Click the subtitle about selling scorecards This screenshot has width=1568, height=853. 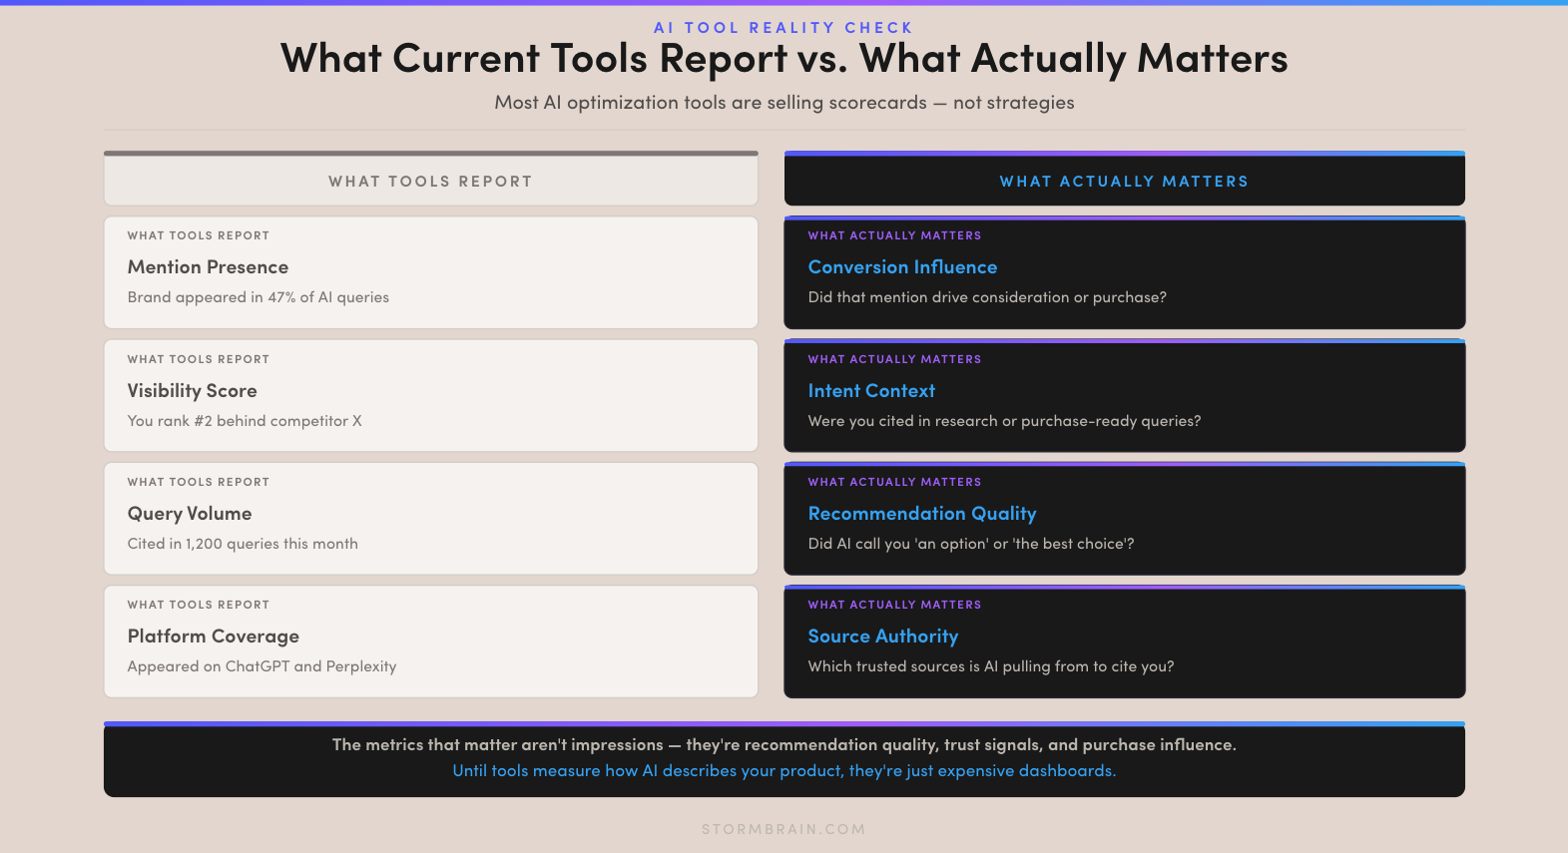[x=784, y=103]
